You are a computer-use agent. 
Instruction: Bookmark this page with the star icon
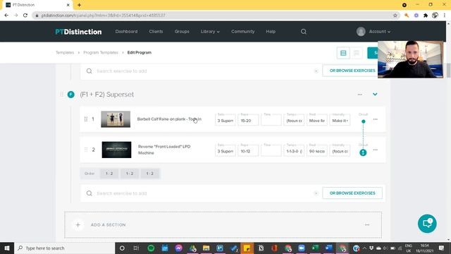(395, 16)
